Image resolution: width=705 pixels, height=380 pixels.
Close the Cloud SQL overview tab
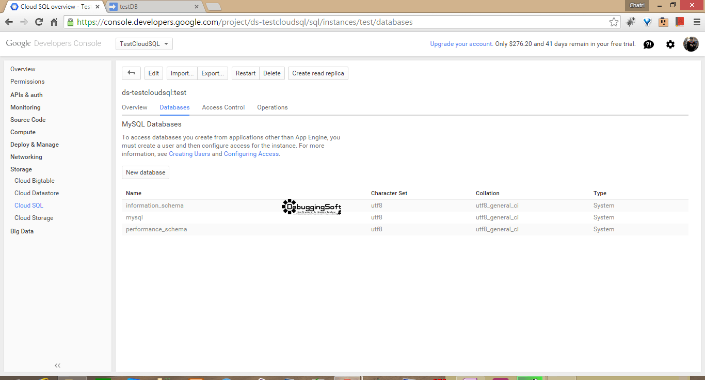coord(97,7)
